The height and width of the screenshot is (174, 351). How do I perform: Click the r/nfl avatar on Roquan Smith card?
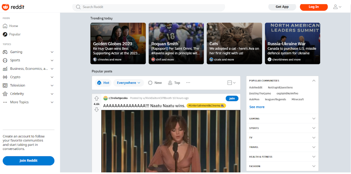[x=153, y=60]
